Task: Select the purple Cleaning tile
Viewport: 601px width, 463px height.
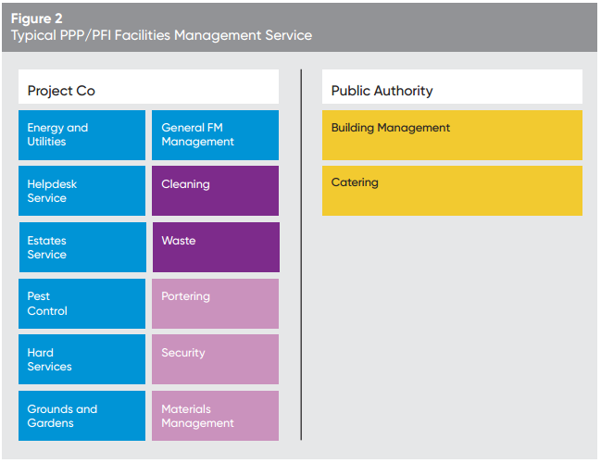Action: (215, 191)
